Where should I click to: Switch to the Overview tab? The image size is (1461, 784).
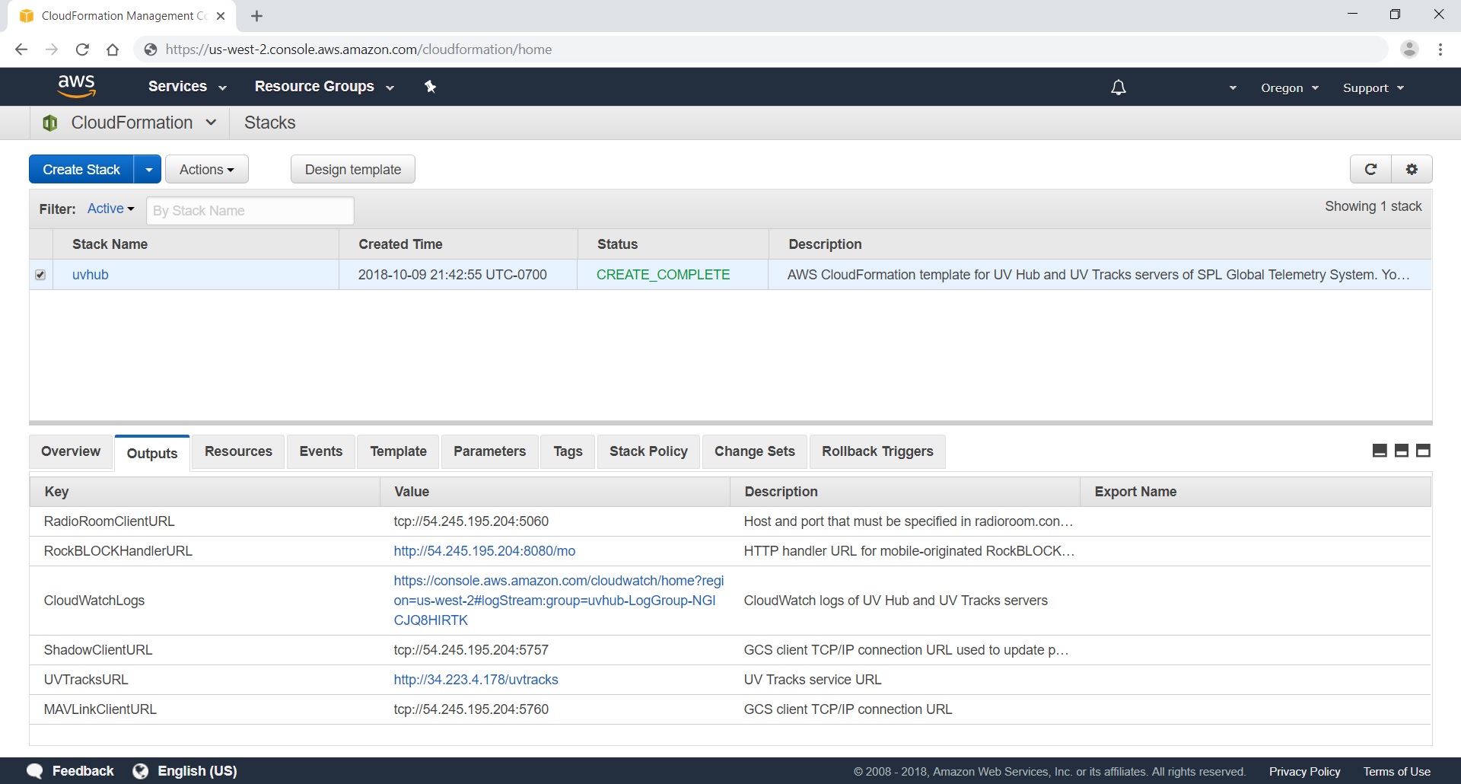point(71,451)
